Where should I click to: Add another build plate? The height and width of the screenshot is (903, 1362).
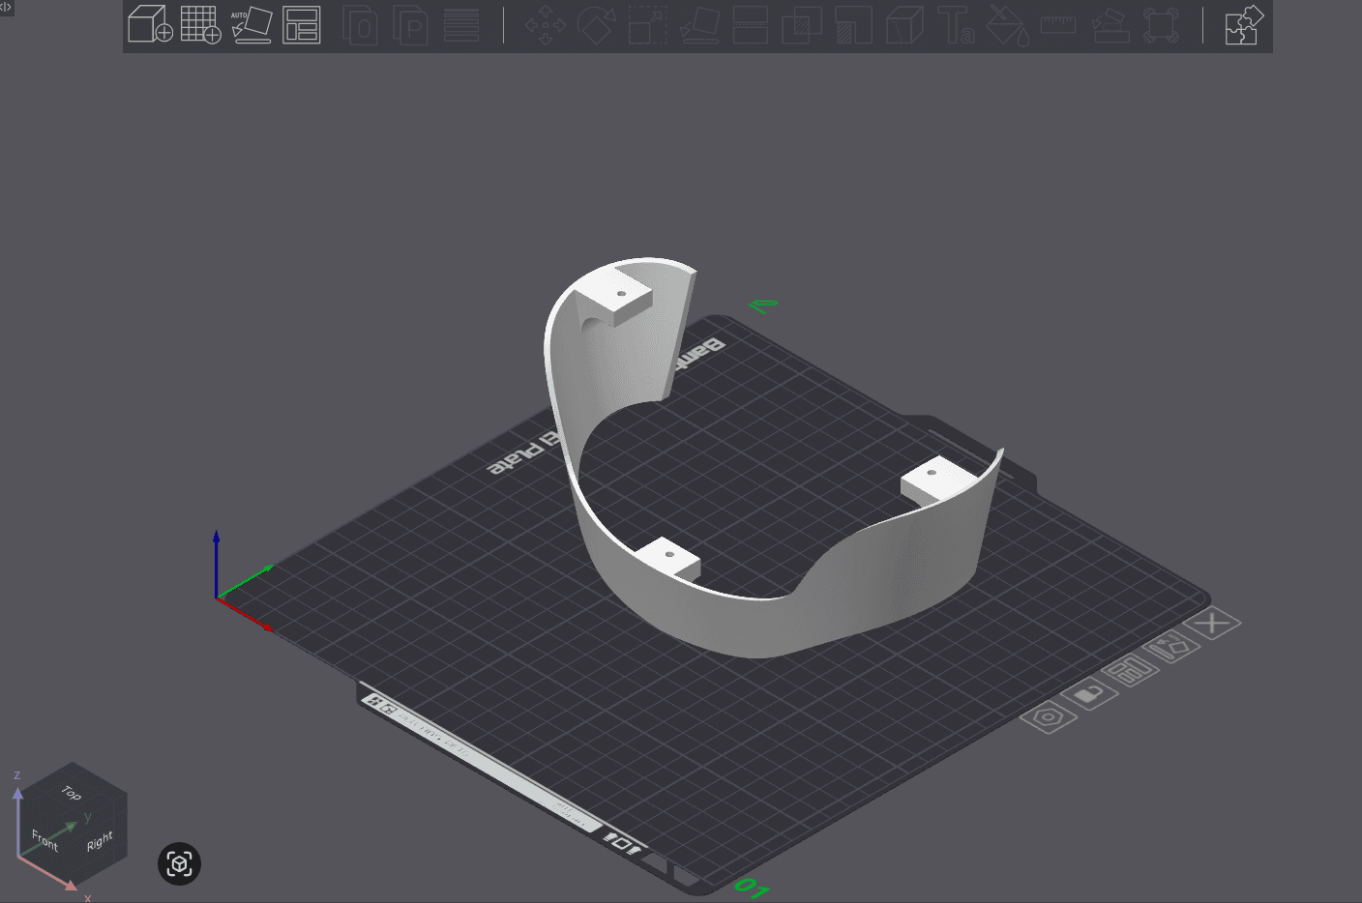(201, 26)
